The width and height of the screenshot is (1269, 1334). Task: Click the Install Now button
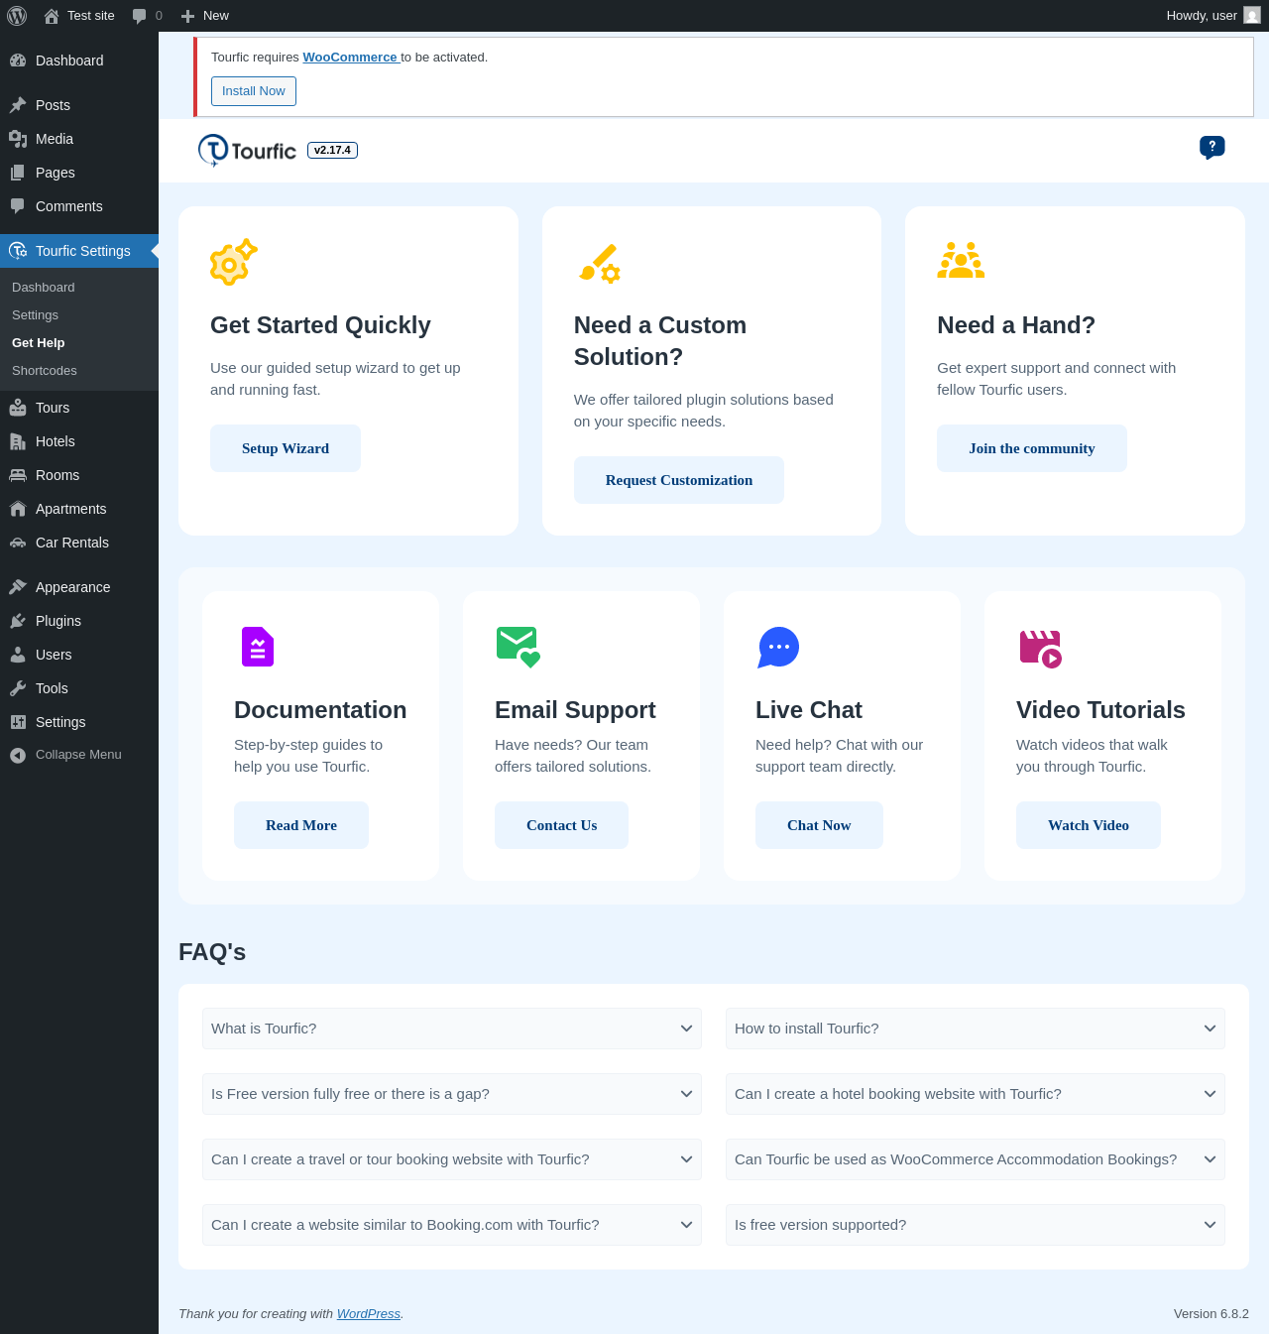[254, 91]
